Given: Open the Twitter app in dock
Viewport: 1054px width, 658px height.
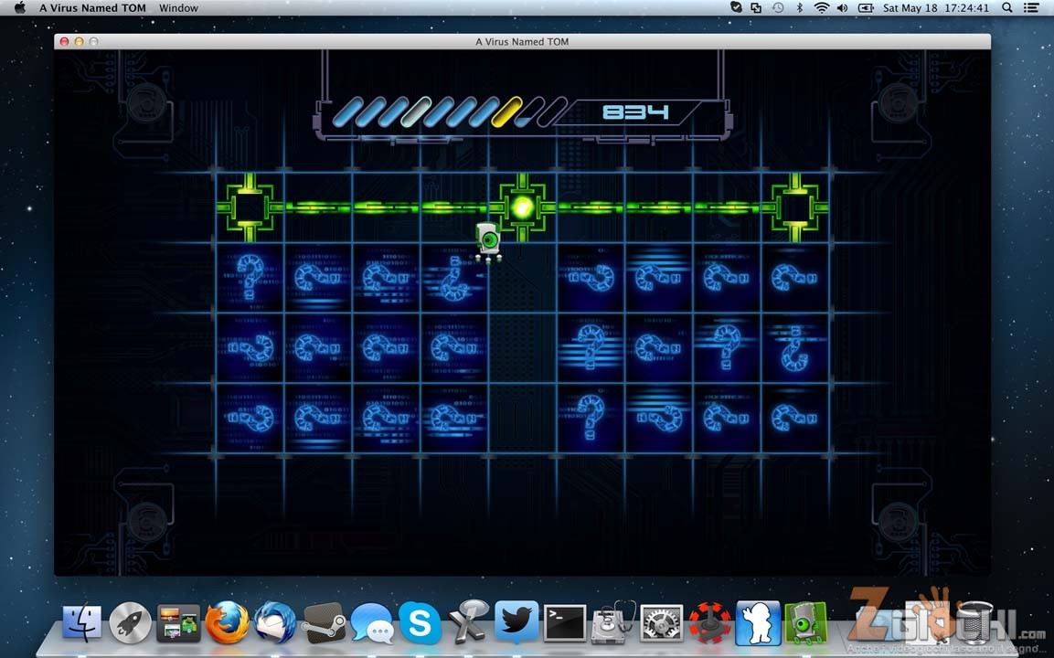Looking at the screenshot, I should tap(516, 622).
